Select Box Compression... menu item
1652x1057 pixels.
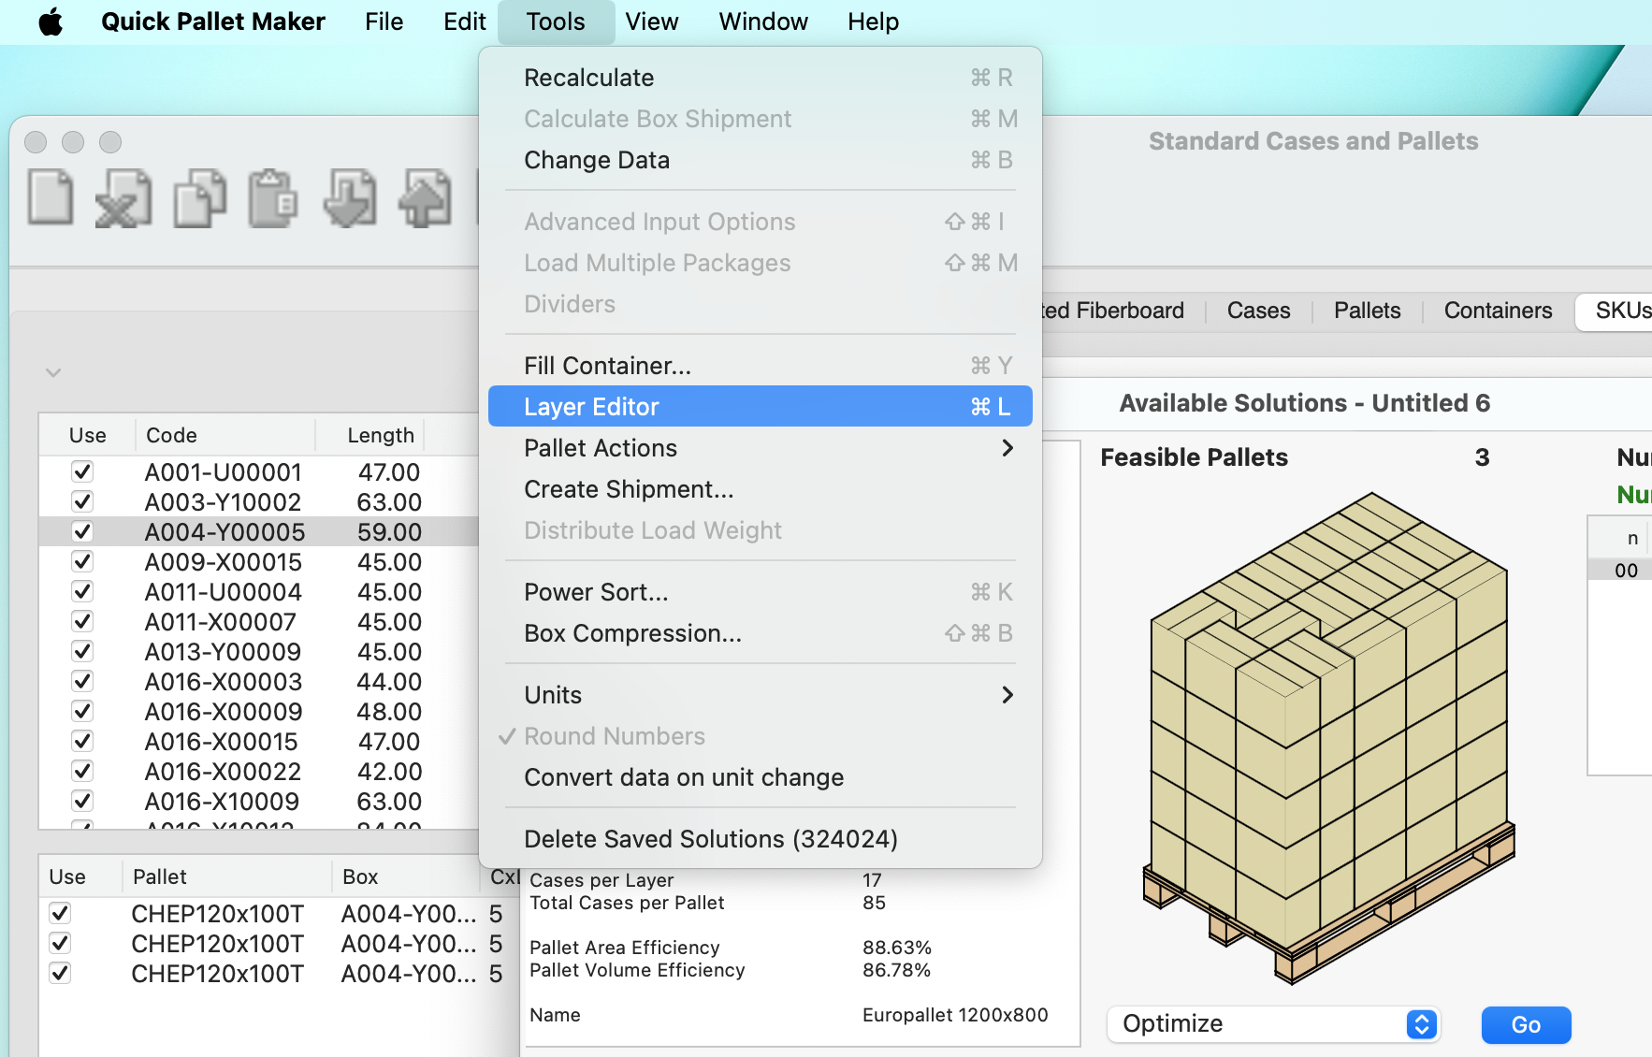click(761, 633)
